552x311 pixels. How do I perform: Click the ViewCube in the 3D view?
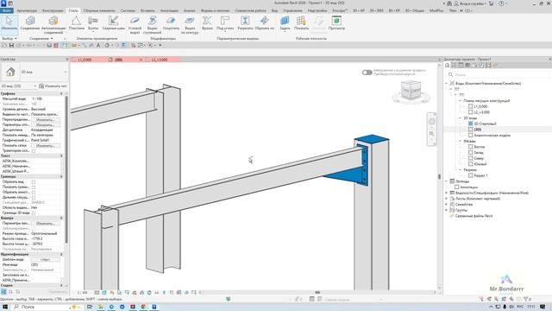tap(411, 91)
